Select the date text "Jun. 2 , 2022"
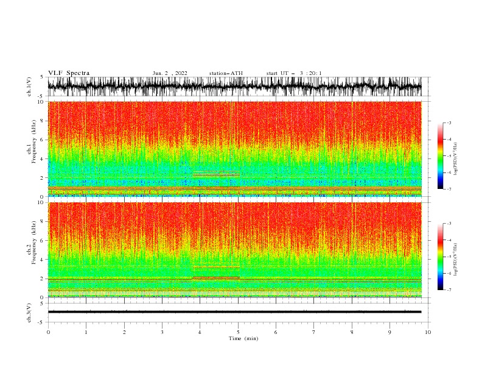This screenshot has height=373, width=482. click(x=170, y=73)
